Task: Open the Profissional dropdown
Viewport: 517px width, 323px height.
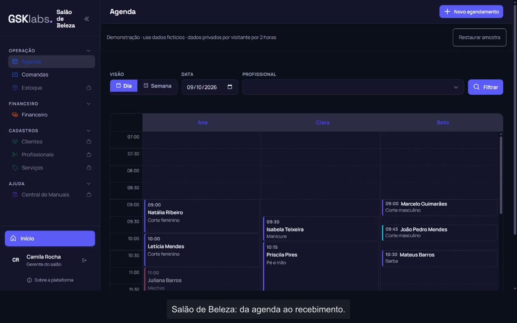Action: pos(353,87)
